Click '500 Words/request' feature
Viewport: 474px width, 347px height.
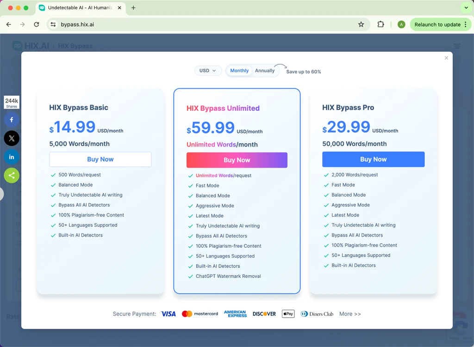pyautogui.click(x=80, y=175)
